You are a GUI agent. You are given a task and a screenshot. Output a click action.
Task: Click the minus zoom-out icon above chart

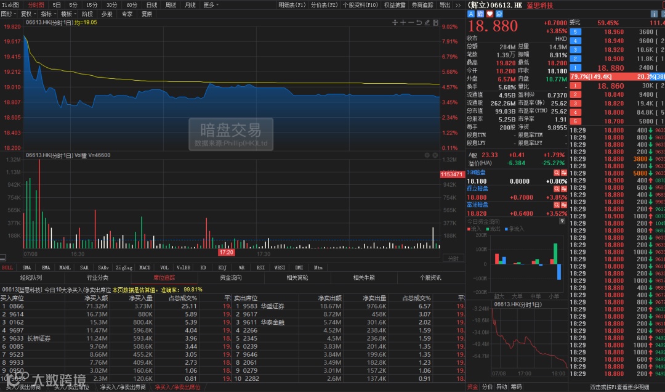coord(411,23)
